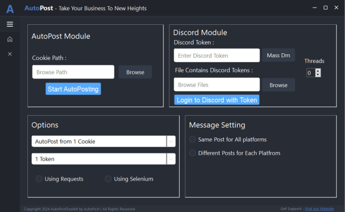Click the 'Discord Token :' label
The width and height of the screenshot is (345, 212).
pyautogui.click(x=194, y=43)
